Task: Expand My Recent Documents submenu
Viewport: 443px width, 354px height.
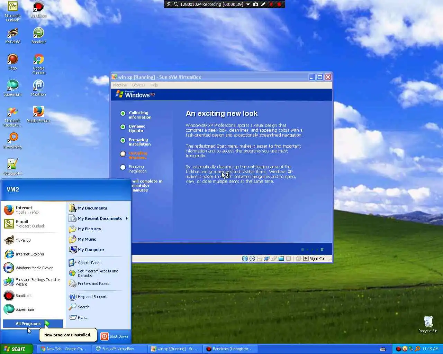Action: [99, 218]
